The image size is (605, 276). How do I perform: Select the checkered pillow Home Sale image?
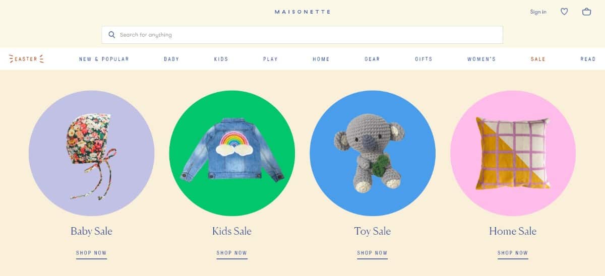pyautogui.click(x=513, y=154)
